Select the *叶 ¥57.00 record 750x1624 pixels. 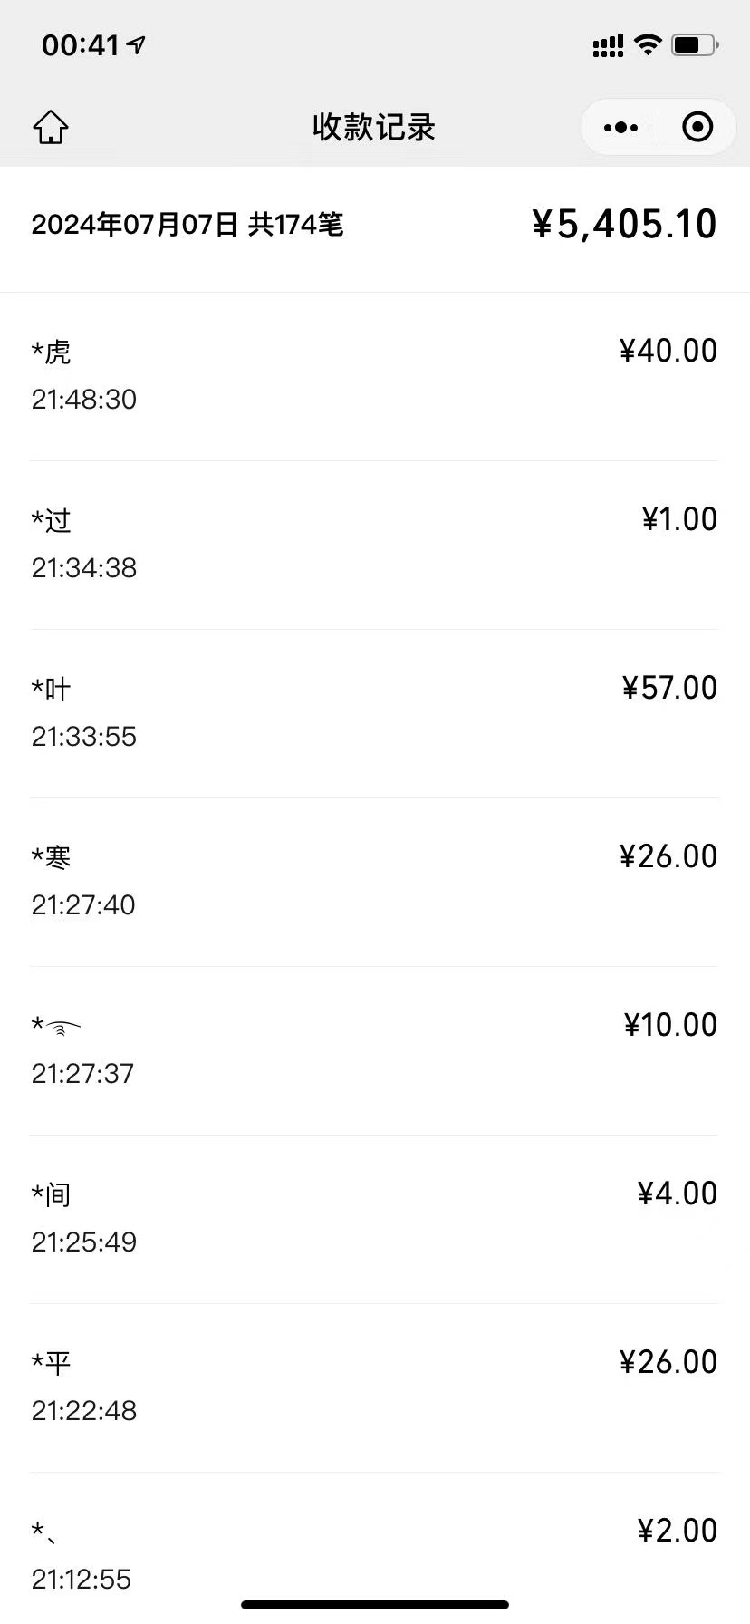(x=374, y=712)
